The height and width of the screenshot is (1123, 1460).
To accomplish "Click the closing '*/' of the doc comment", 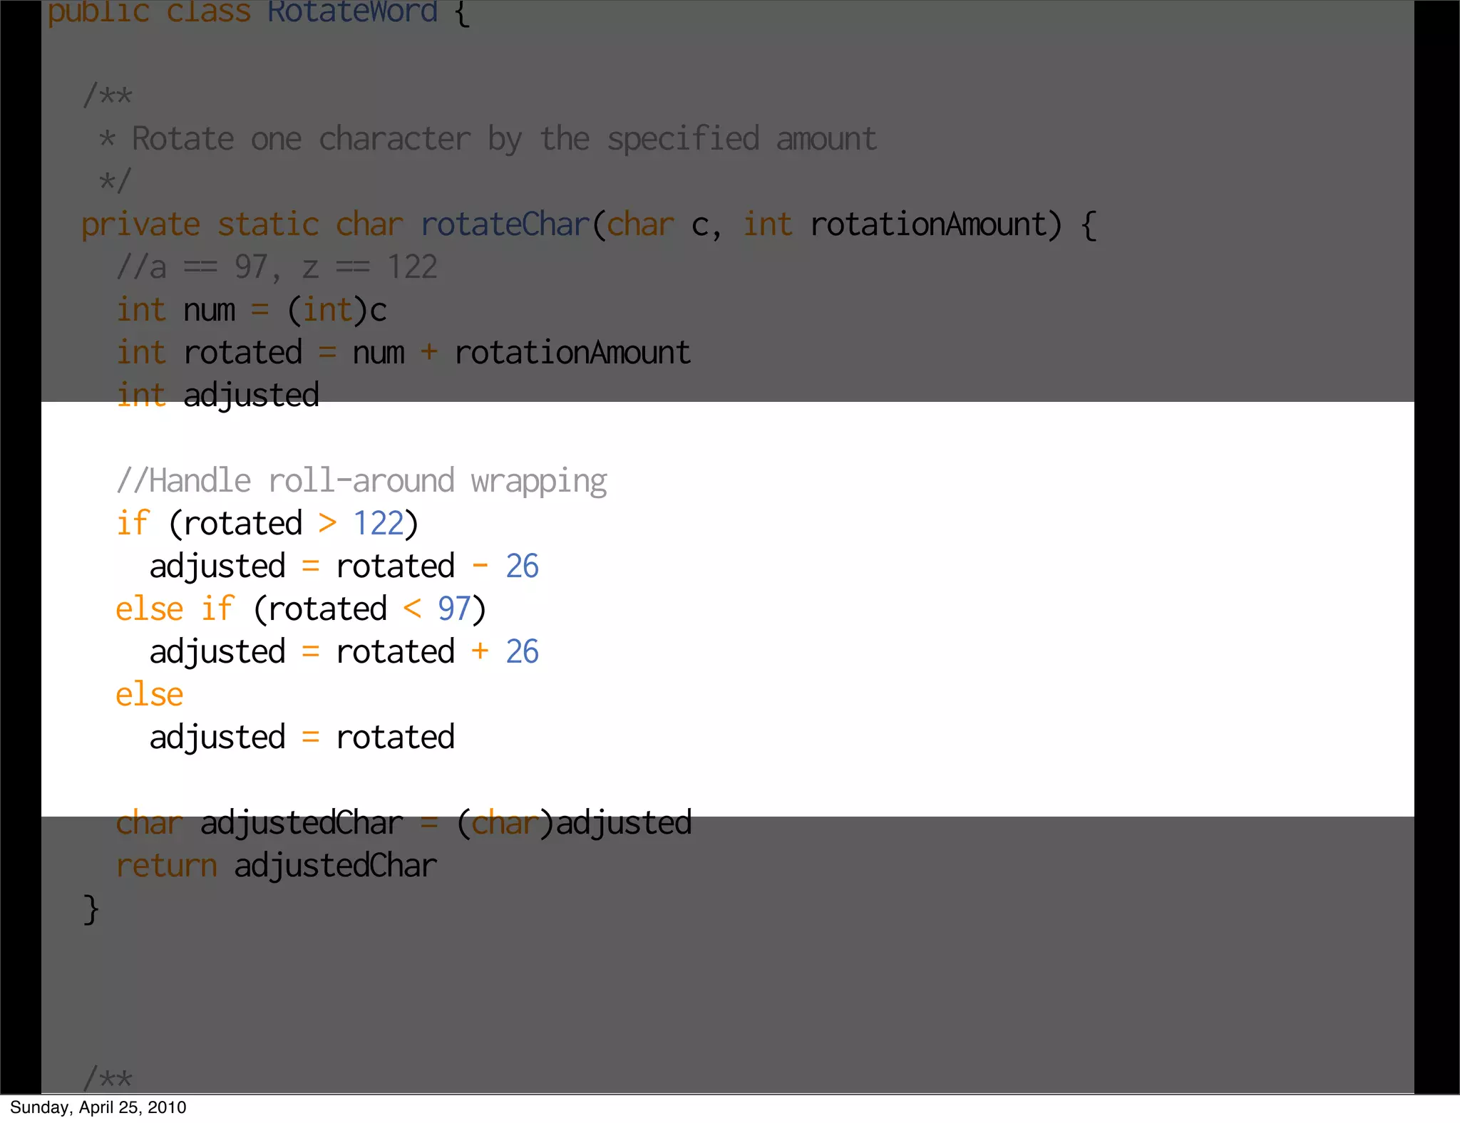I will pyautogui.click(x=115, y=180).
